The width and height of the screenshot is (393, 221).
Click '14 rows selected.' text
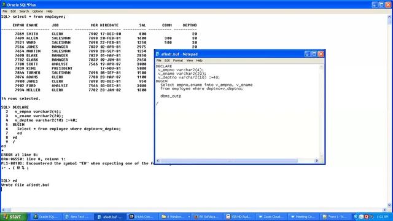pyautogui.click(x=20, y=99)
